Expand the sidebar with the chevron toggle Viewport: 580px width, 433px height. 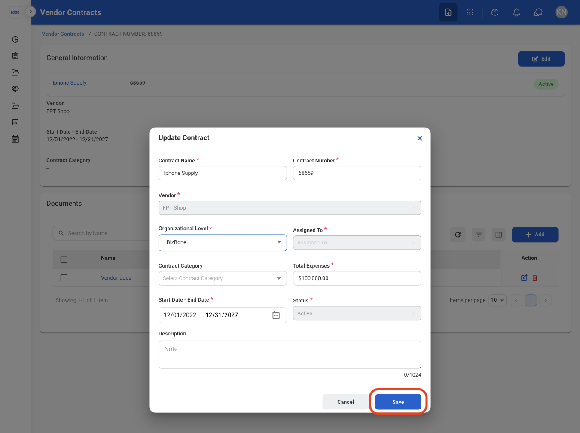pos(31,12)
